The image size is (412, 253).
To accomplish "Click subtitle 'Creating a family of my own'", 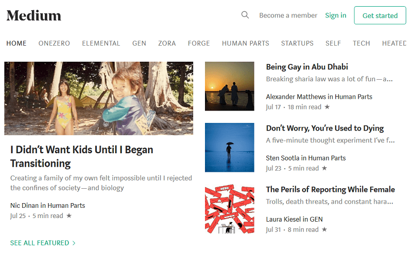I will point(101,183).
